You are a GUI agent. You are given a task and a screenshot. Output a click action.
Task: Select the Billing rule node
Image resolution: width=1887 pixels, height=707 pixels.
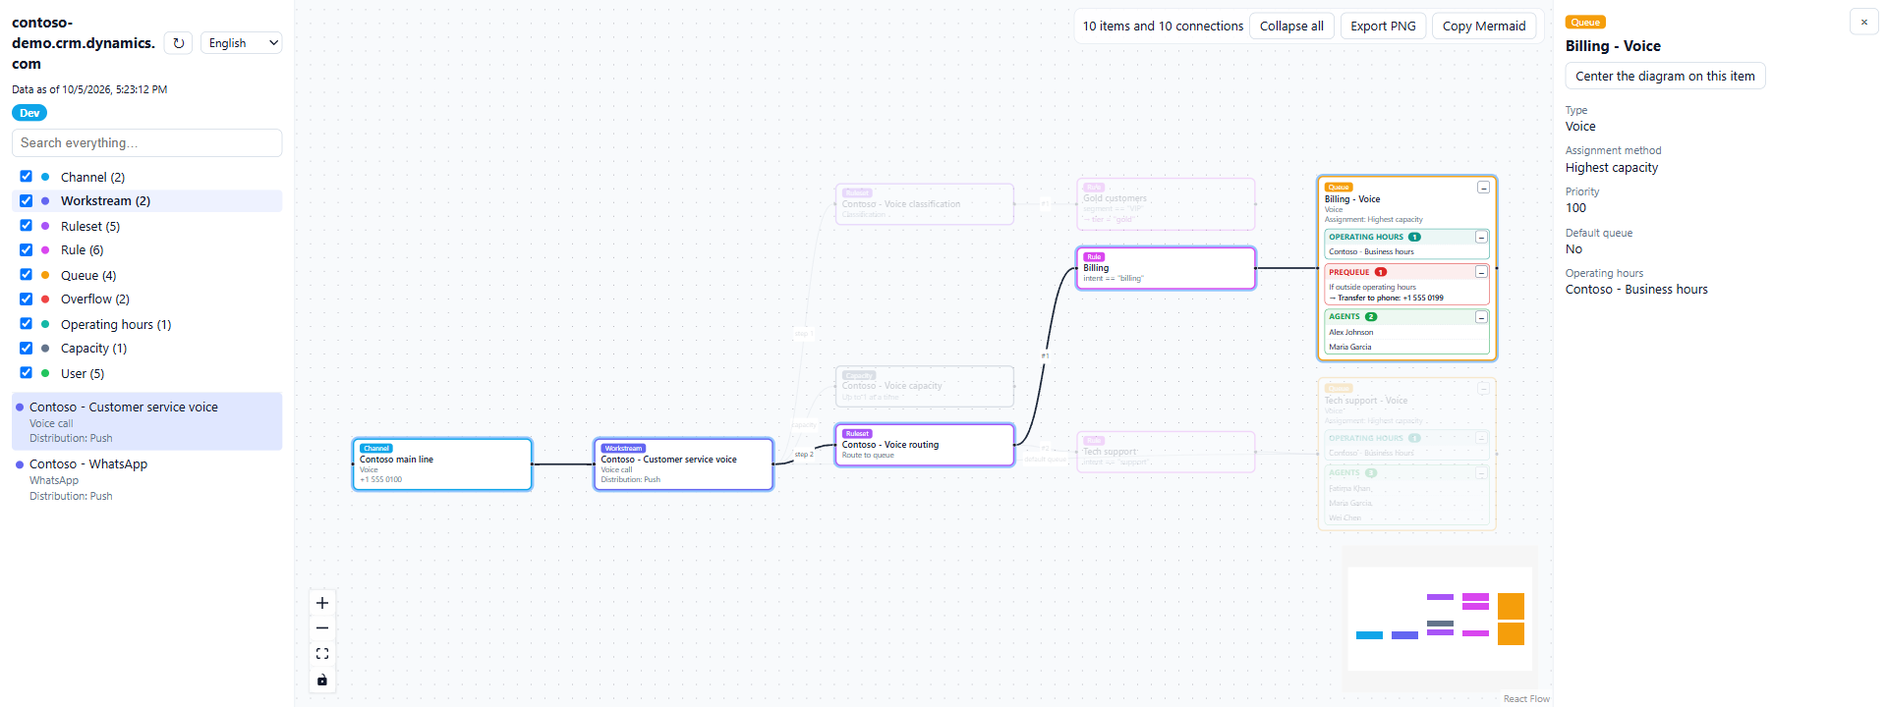tap(1166, 268)
